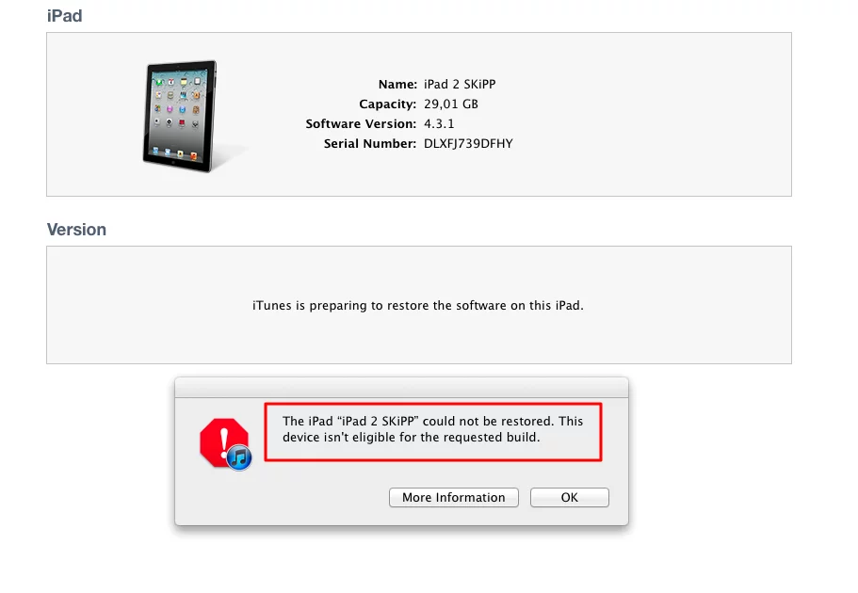Click the empty area of the iPad info panel
858x593 pixels.
656,115
